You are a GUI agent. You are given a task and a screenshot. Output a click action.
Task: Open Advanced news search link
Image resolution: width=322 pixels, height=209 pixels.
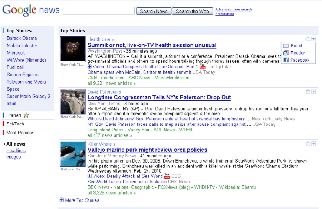[x=233, y=9]
